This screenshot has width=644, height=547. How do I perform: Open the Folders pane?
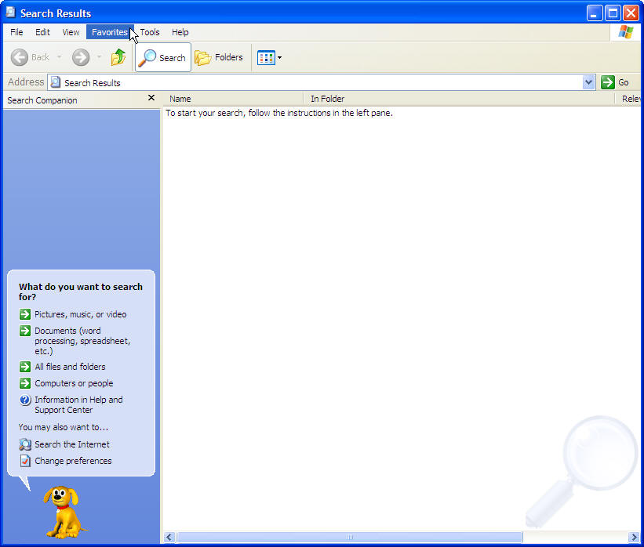pyautogui.click(x=219, y=56)
